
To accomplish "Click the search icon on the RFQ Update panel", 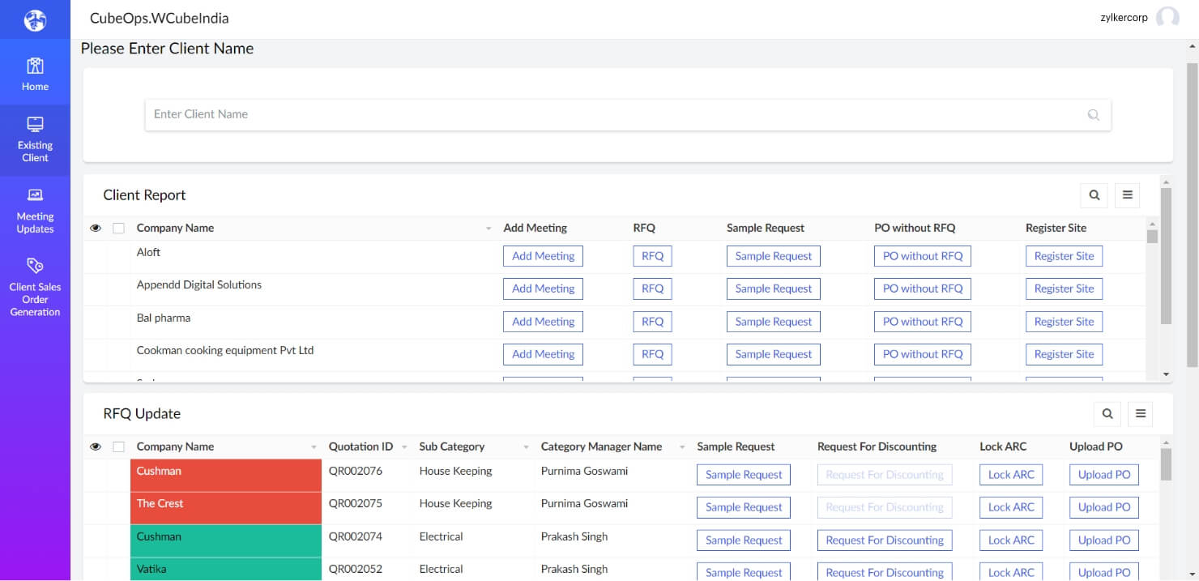I will click(1107, 414).
